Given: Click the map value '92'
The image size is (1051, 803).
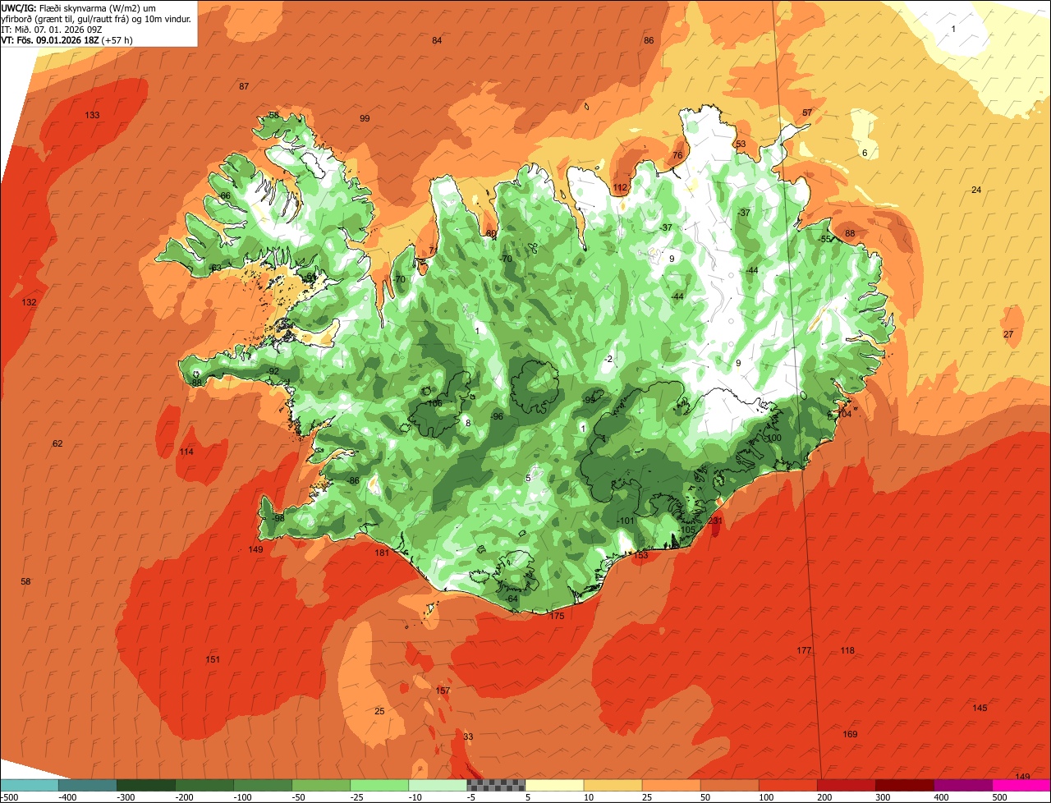Looking at the screenshot, I should tap(274, 372).
